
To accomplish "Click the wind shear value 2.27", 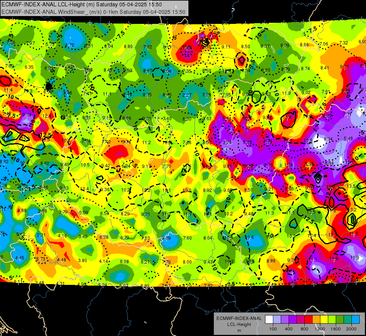I will click(x=187, y=95).
